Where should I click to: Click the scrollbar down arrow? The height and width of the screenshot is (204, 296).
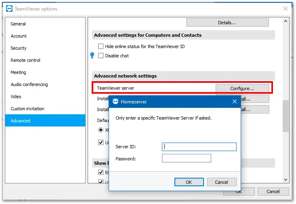click(x=286, y=180)
